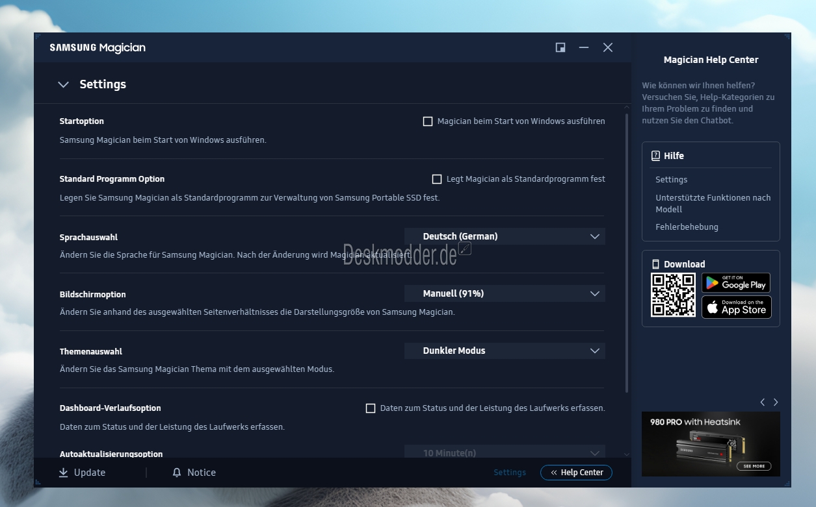The height and width of the screenshot is (507, 816).
Task: Click the Download phone icon
Action: click(x=655, y=264)
